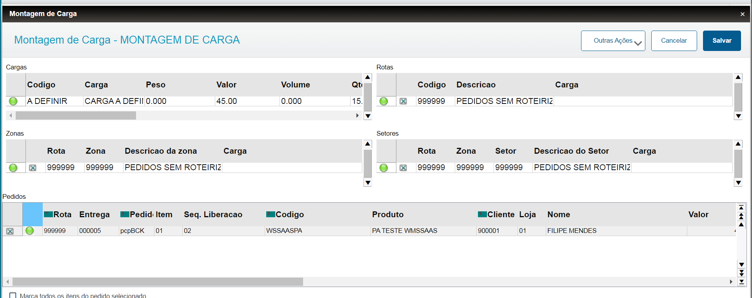
Task: Click the Salvar button
Action: (721, 41)
